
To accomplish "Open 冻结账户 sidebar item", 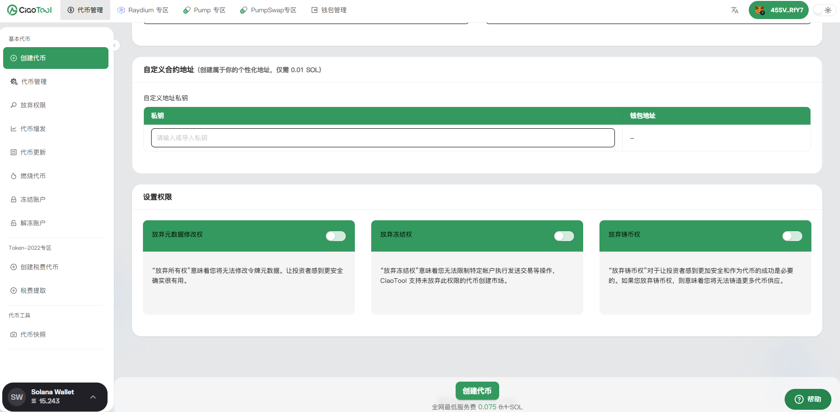I will click(x=56, y=199).
